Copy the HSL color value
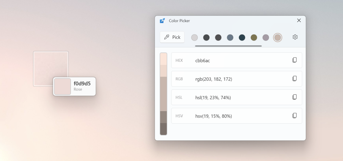The image size is (343, 161). click(295, 97)
